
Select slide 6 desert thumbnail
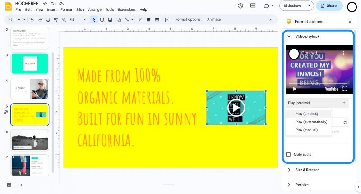(30, 140)
